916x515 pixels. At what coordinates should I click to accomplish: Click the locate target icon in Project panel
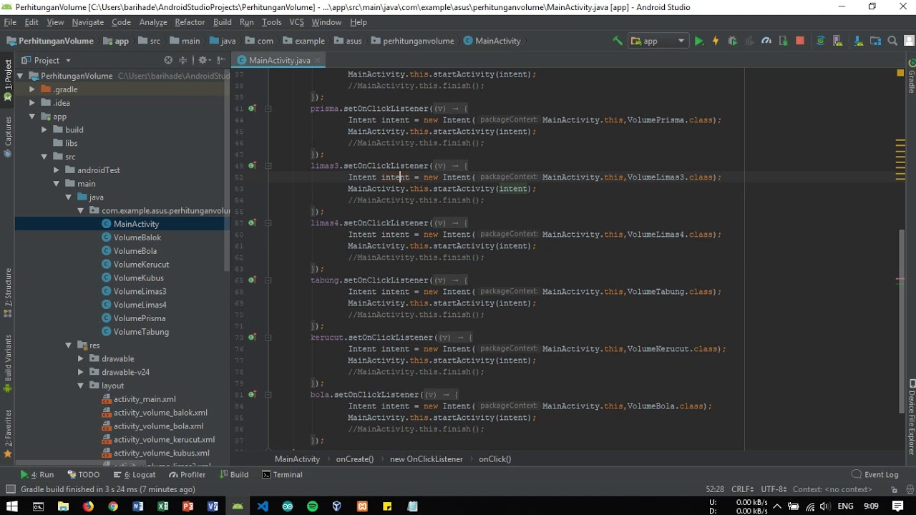(x=168, y=60)
